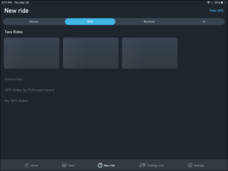The width and height of the screenshot is (228, 171).
Task: Go to Home label in bottom bar
Action: [34, 166]
